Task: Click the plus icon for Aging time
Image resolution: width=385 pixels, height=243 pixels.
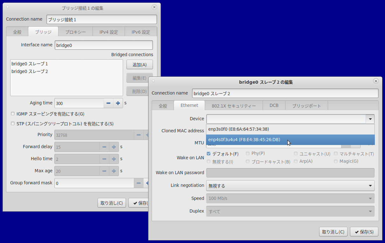Action: pyautogui.click(x=118, y=103)
